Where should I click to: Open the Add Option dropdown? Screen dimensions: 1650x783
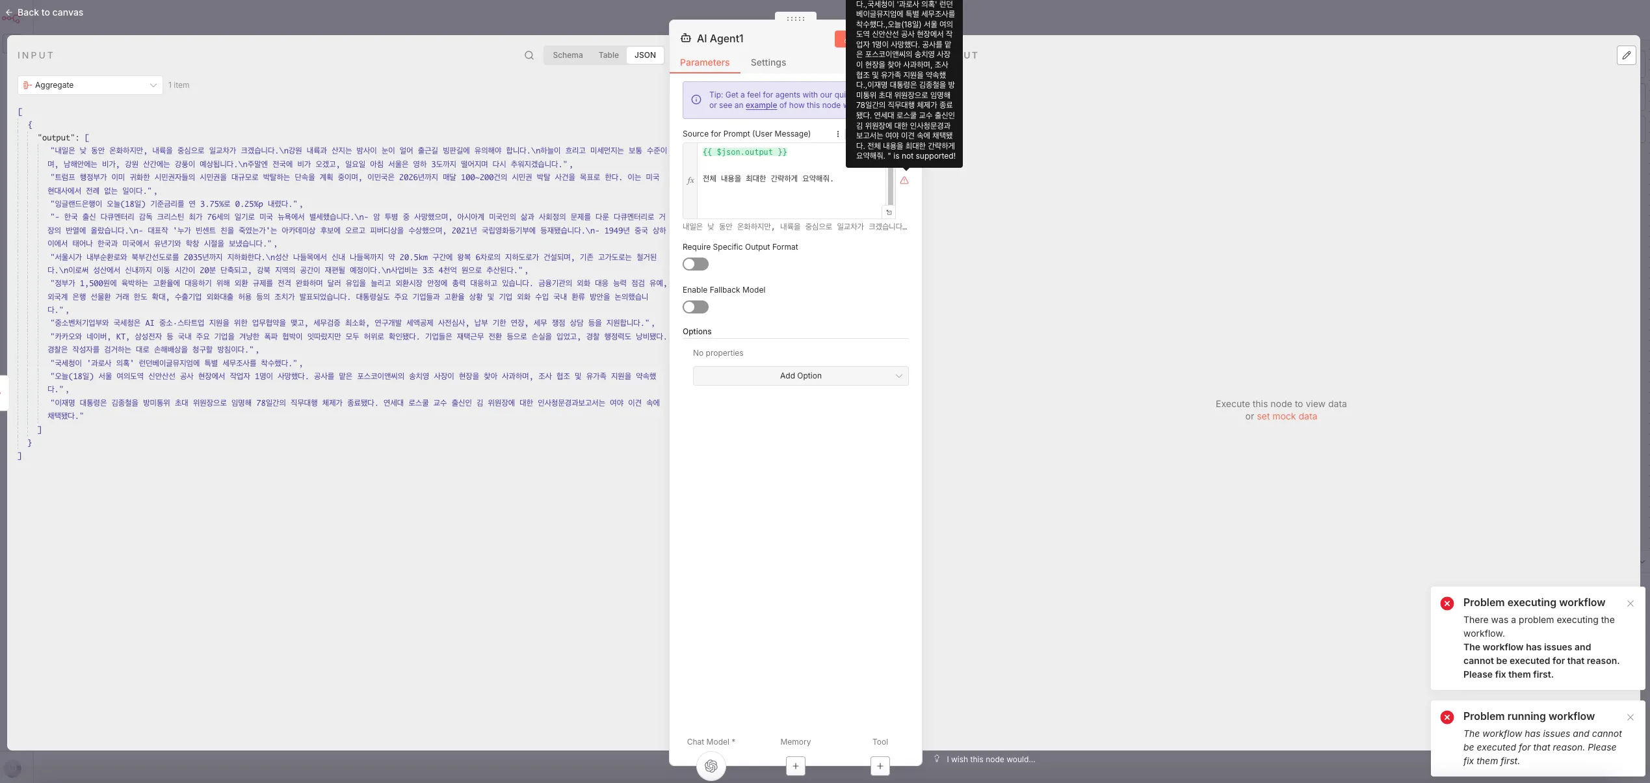click(x=800, y=375)
